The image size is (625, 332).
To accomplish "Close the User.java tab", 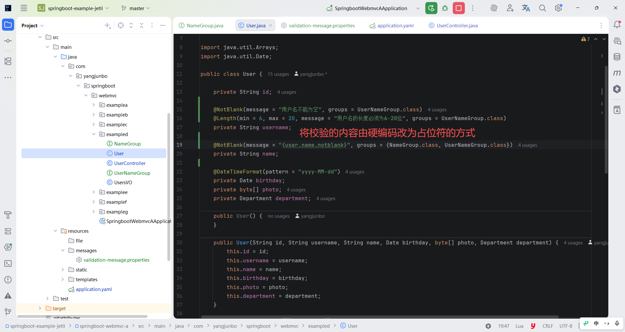I will click(271, 25).
